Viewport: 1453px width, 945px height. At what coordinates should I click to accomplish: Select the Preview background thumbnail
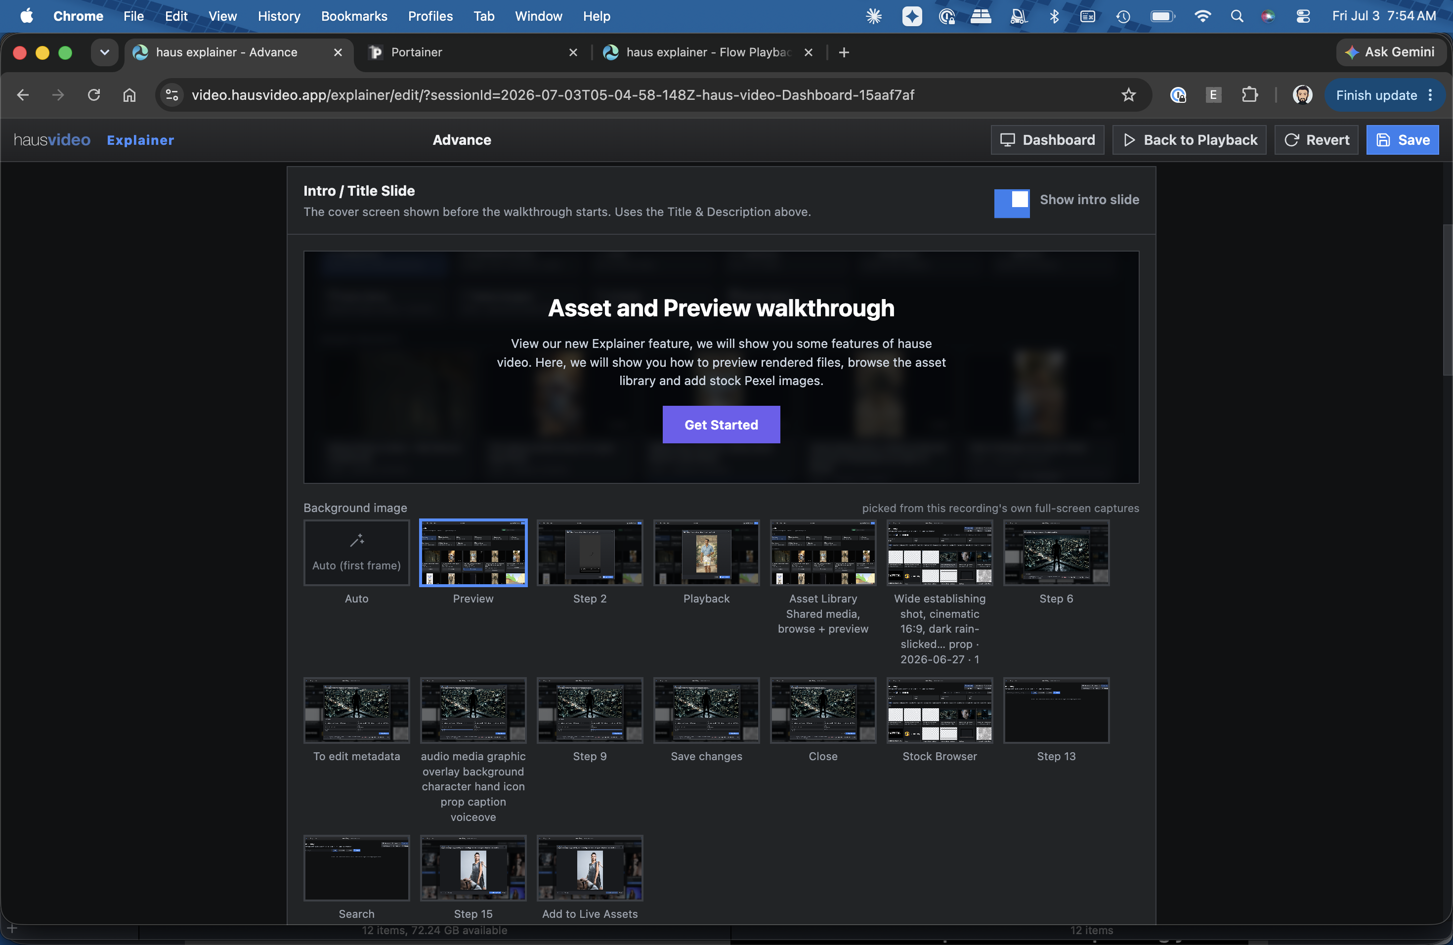coord(473,553)
